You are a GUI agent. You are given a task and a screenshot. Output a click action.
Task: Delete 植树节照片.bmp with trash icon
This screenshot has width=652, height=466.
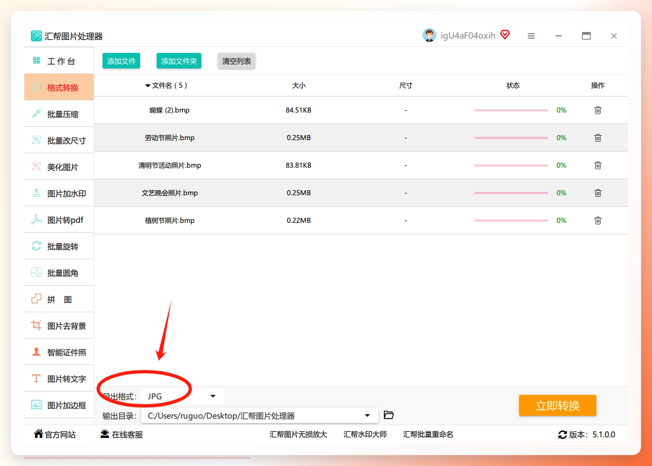click(x=597, y=221)
